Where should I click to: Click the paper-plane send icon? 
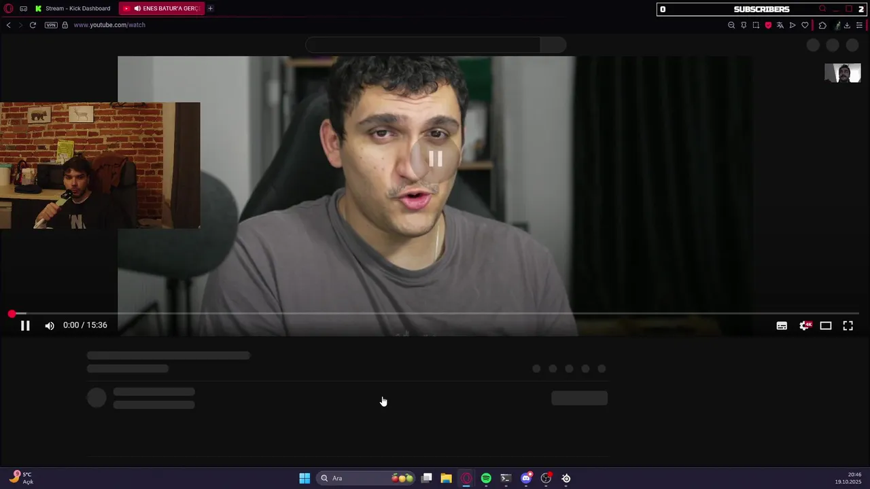[x=793, y=25]
